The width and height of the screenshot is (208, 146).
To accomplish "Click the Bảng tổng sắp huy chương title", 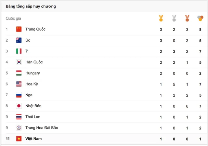I will click(31, 7).
